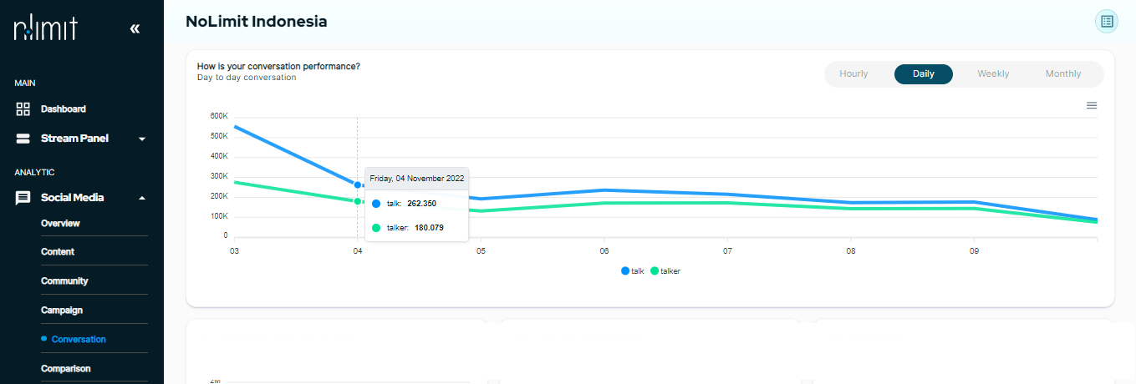Click the Dashboard grid icon
1136x384 pixels.
point(23,109)
